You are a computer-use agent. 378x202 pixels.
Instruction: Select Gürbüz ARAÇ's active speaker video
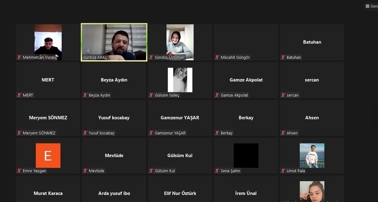tap(114, 40)
